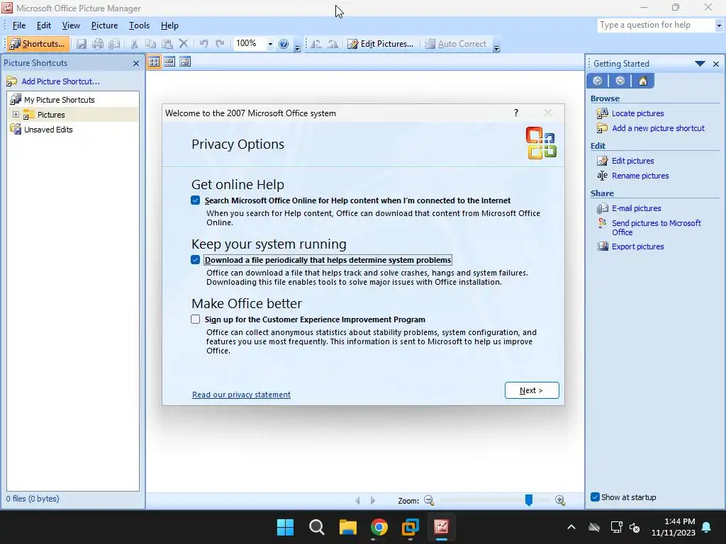
Task: Click E-mail pictures link
Action: 636,208
